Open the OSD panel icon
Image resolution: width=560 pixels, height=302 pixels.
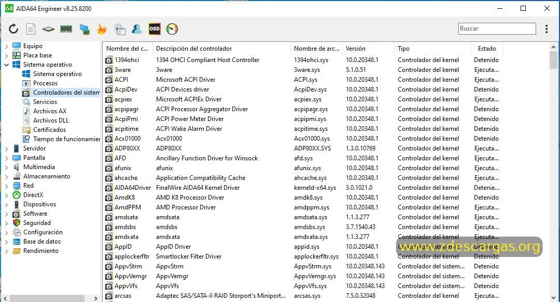pyautogui.click(x=155, y=29)
